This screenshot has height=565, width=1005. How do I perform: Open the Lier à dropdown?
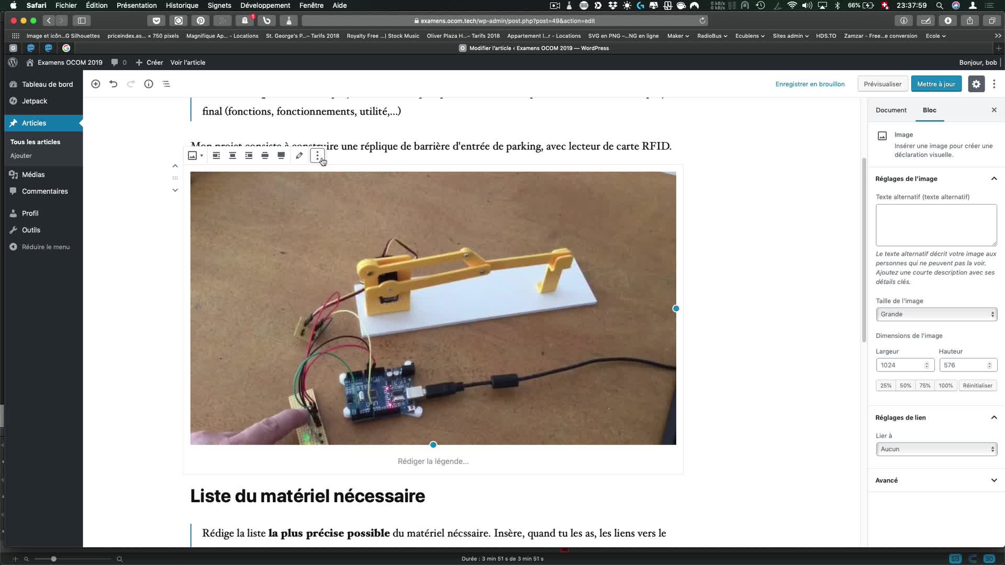coord(936,449)
